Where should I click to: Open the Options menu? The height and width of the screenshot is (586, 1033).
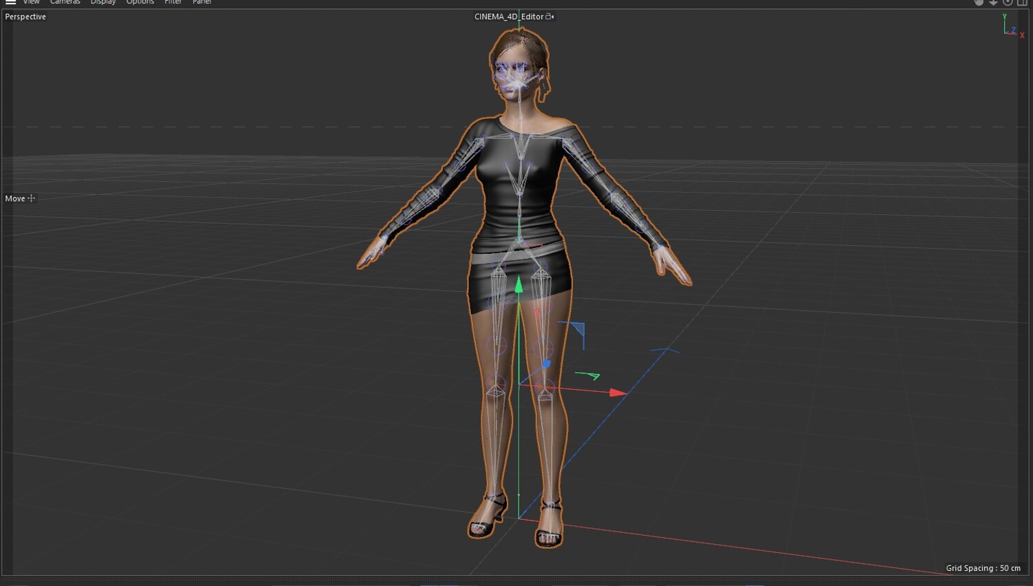pyautogui.click(x=140, y=2)
